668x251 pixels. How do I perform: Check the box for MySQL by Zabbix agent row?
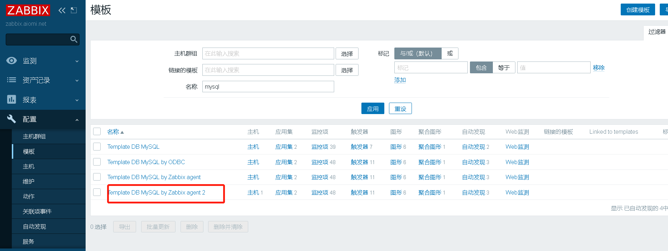[97, 177]
